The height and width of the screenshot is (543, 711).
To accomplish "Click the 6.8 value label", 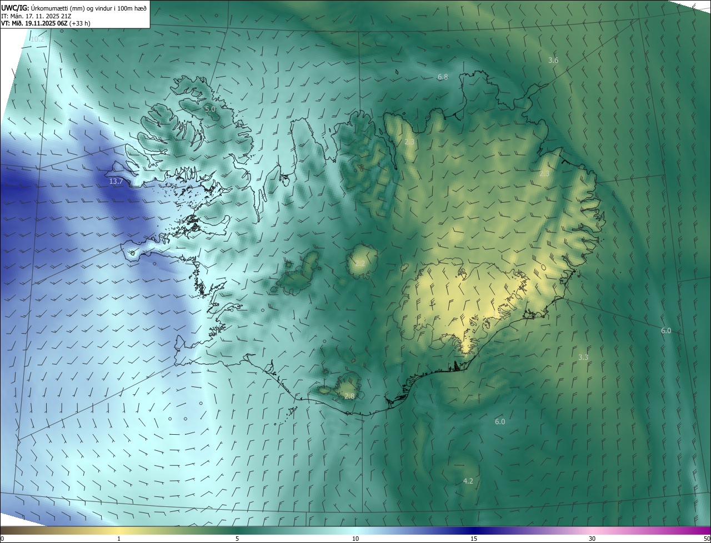I will click(x=443, y=77).
